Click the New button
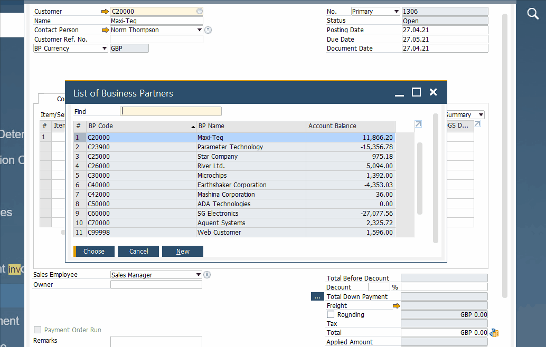Screen dimensions: 546x347 coord(182,251)
